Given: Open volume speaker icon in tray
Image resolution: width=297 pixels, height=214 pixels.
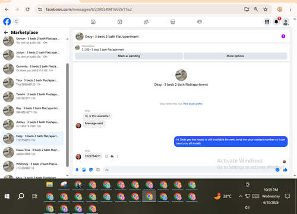Looking at the screenshot, I should (247, 207).
